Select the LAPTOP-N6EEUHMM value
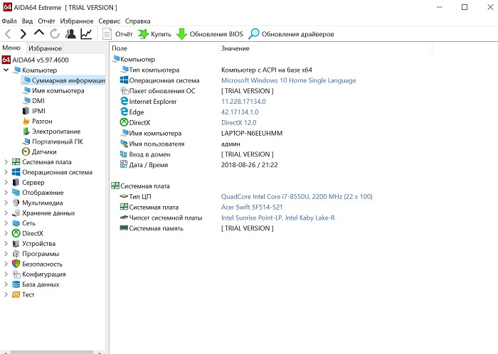 pyautogui.click(x=252, y=133)
